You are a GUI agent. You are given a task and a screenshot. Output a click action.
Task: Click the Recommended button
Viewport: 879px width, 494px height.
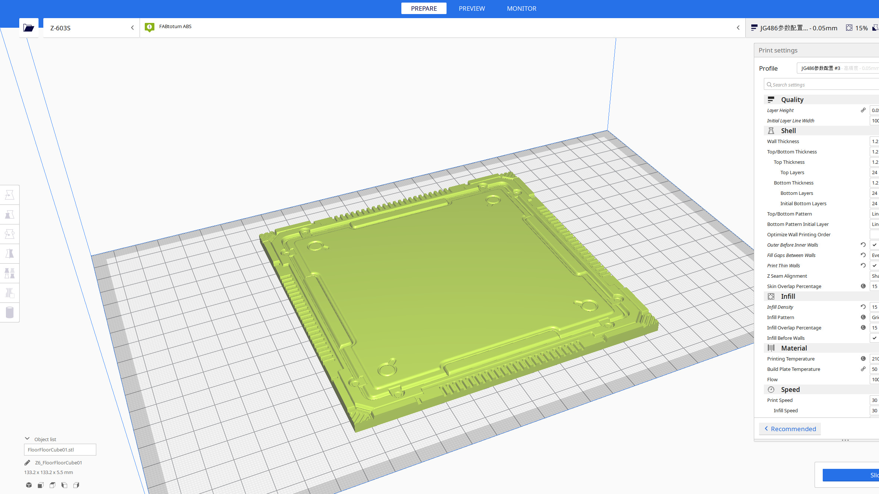[790, 429]
